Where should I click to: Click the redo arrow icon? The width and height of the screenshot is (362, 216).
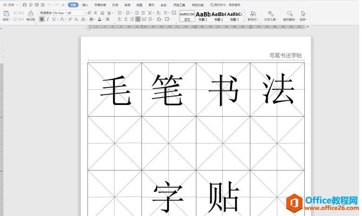tap(57, 5)
